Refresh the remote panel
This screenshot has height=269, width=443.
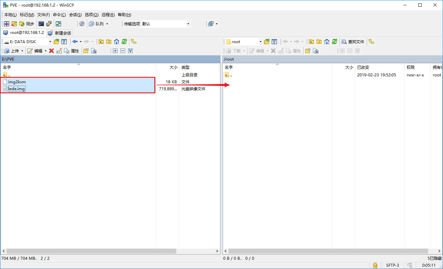(x=334, y=42)
